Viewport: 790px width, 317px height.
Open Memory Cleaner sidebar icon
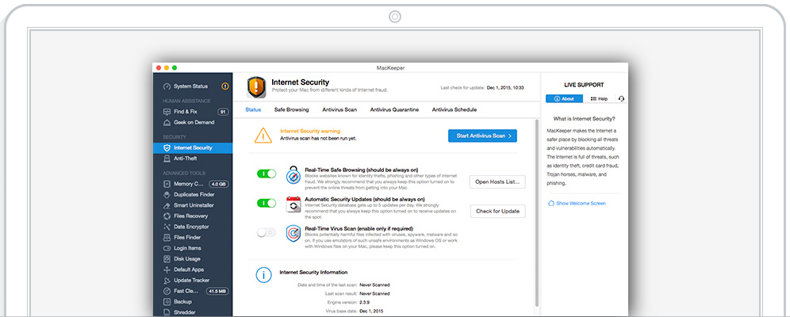pos(167,184)
